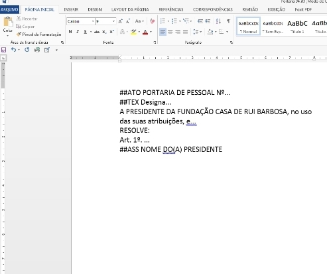327x274 pixels.
Task: Open multilevel list dropdown
Action: [x=191, y=21]
